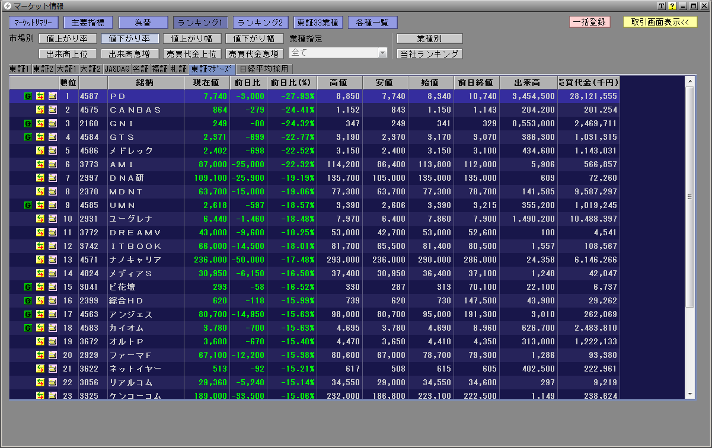Open the 業種指定 dropdown showing 全て
Image resolution: width=712 pixels, height=448 pixels.
click(338, 53)
